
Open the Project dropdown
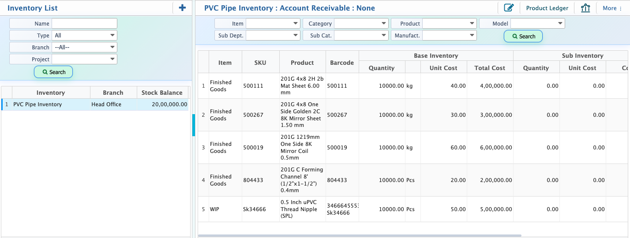[84, 59]
